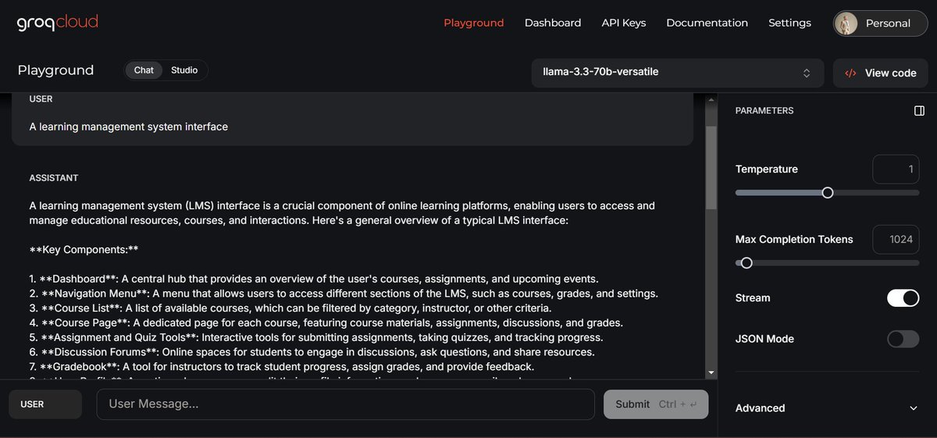The image size is (937, 438).
Task: Click the '1. **Dashboard**' list line
Action: pos(314,279)
